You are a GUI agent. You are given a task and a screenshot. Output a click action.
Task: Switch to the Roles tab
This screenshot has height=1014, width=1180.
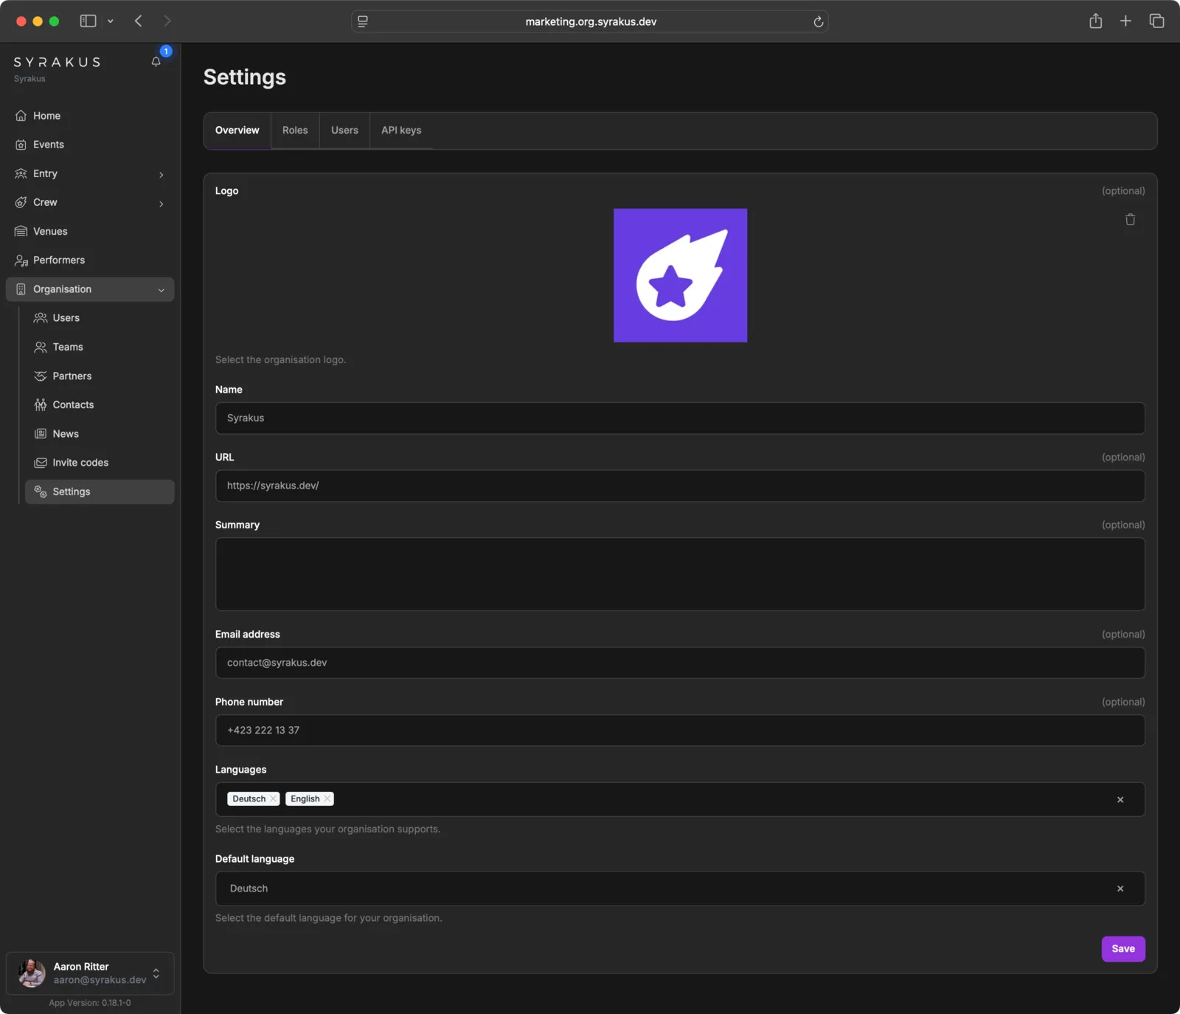(294, 130)
